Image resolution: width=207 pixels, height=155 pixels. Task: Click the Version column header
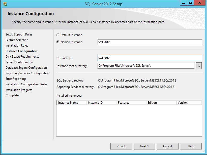(x=189, y=103)
